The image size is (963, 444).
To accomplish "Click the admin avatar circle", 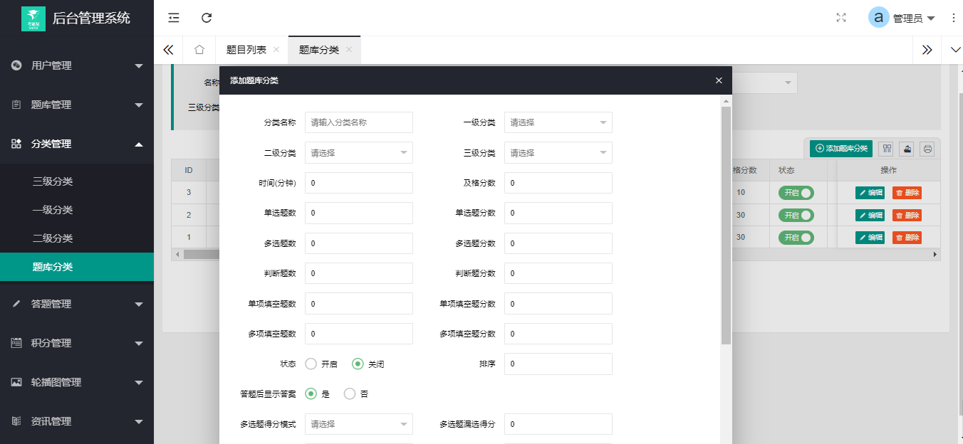I will point(879,18).
